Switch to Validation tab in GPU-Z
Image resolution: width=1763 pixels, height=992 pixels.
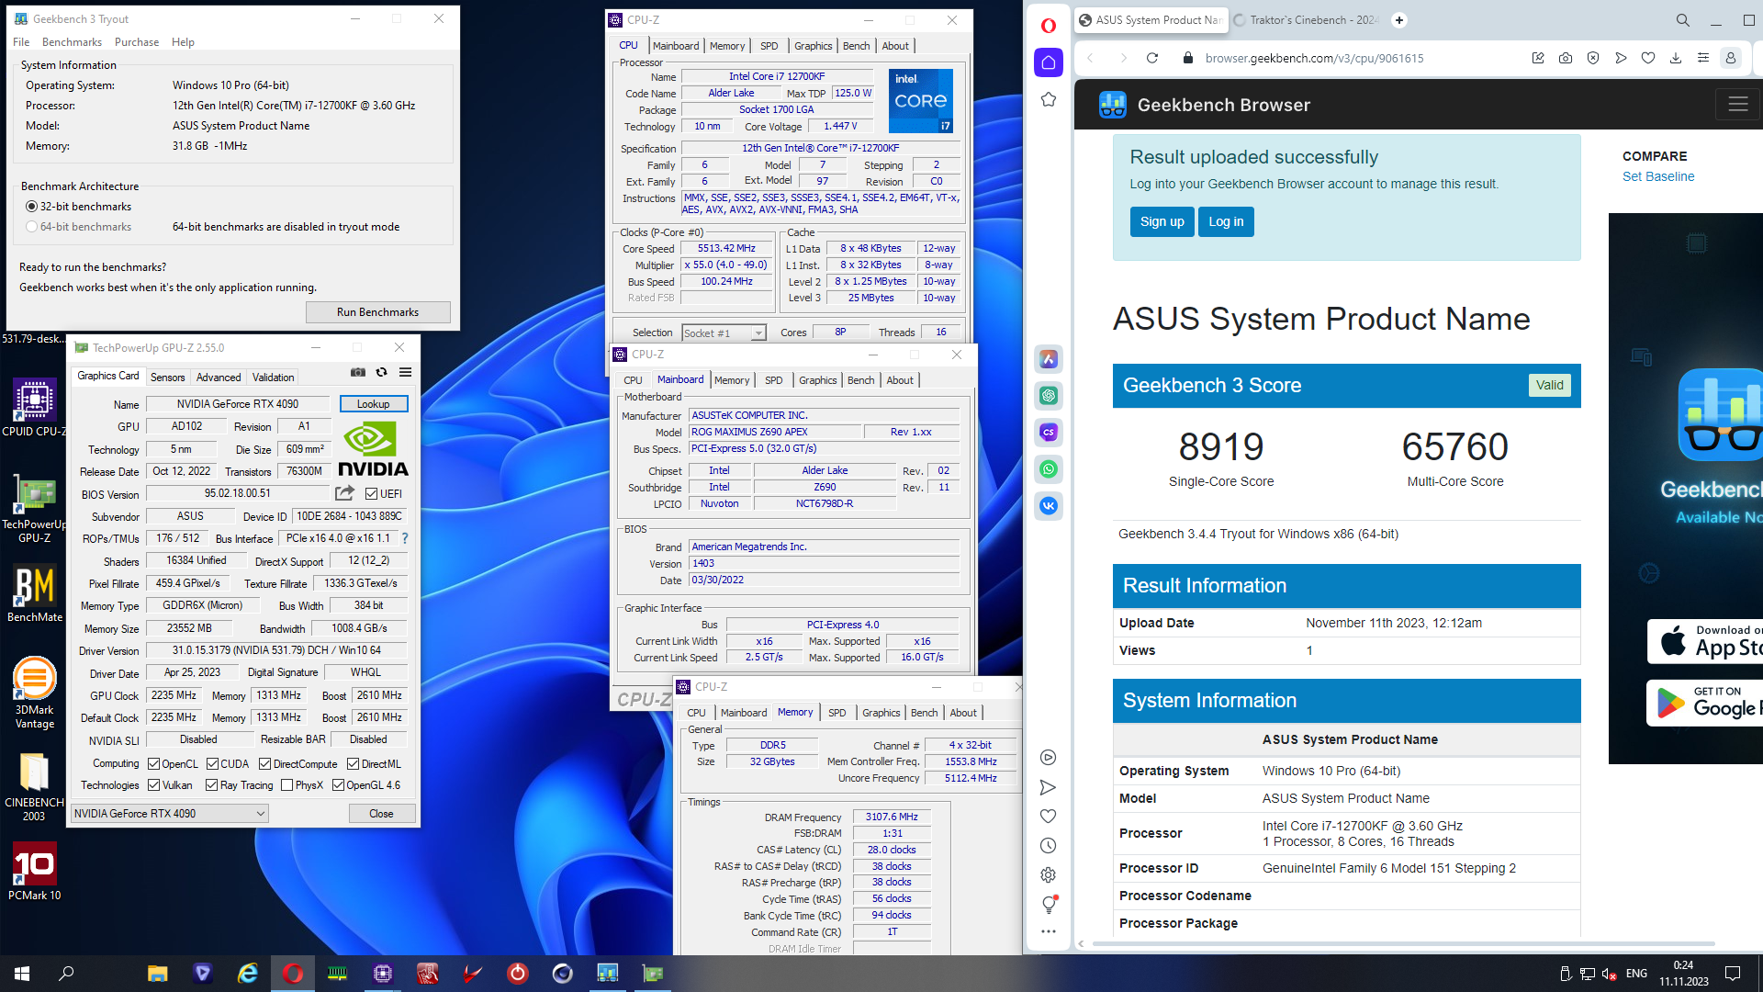[x=274, y=378]
